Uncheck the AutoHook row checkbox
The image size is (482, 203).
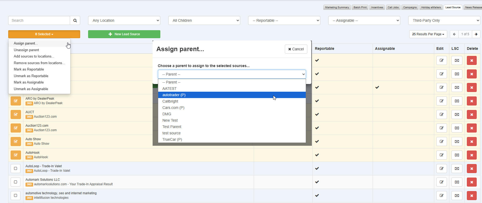[16, 155]
